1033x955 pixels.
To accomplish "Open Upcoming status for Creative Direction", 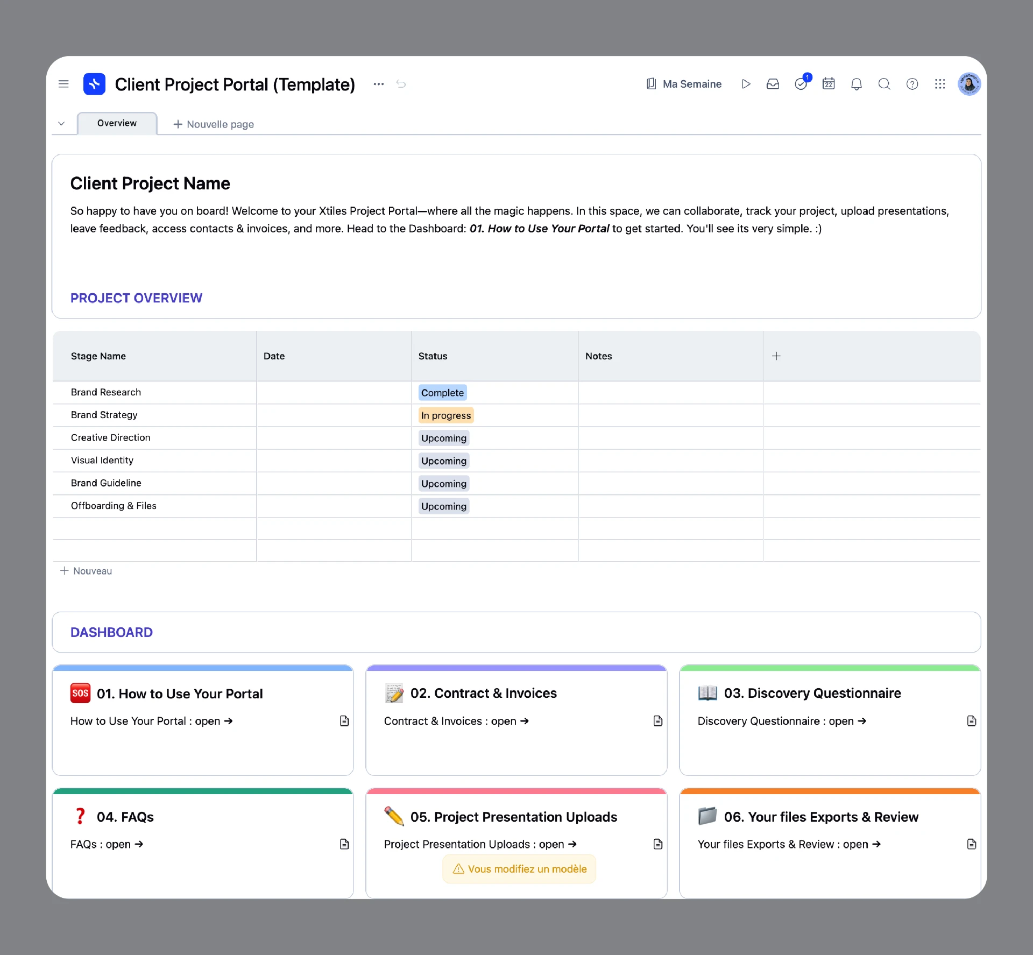I will [444, 438].
